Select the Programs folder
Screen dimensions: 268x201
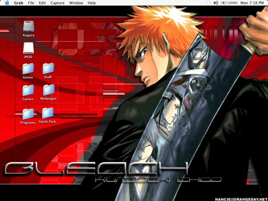[x=28, y=114]
